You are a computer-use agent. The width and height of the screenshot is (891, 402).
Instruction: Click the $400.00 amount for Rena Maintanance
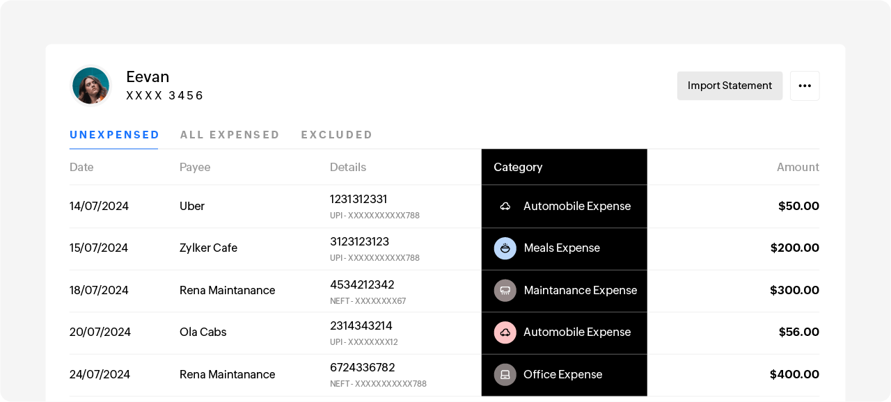coord(794,375)
